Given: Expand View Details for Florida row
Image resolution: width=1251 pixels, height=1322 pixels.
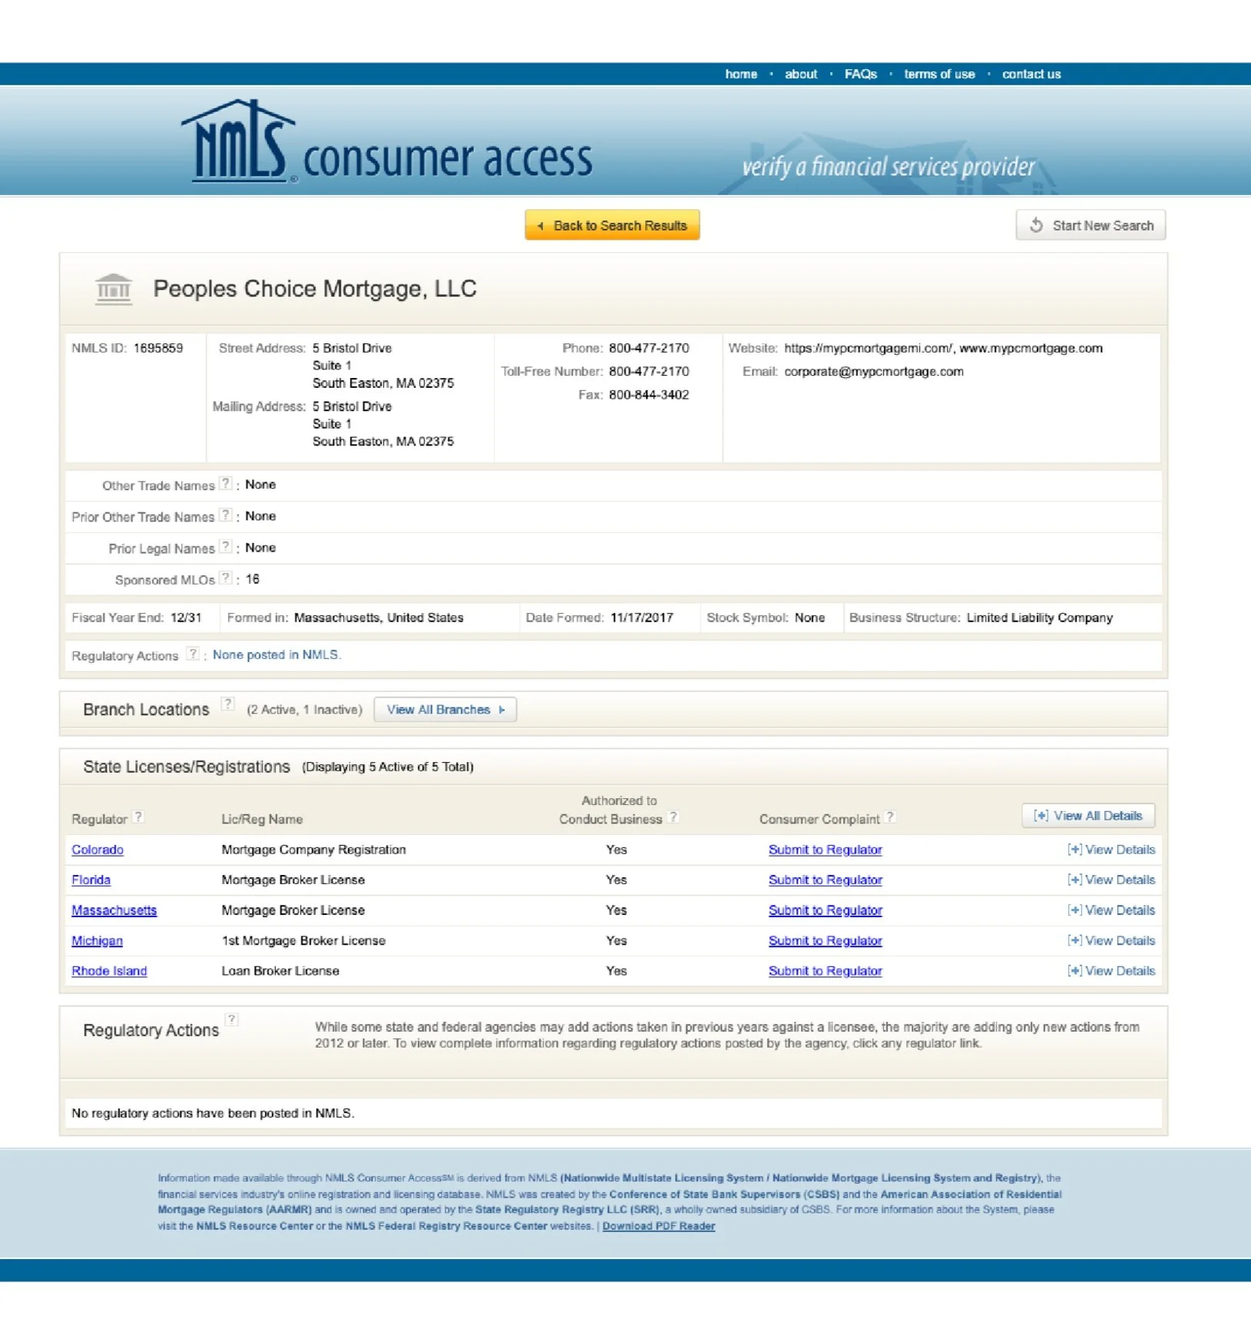Looking at the screenshot, I should [x=1111, y=880].
